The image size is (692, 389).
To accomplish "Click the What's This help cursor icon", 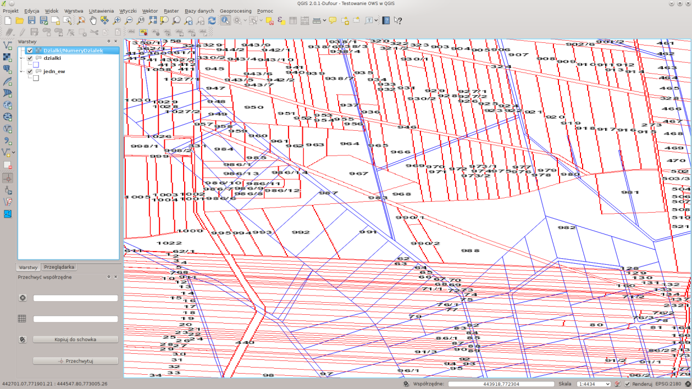I will tap(398, 21).
